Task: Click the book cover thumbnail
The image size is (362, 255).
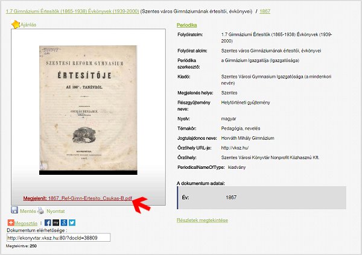Action: point(88,110)
